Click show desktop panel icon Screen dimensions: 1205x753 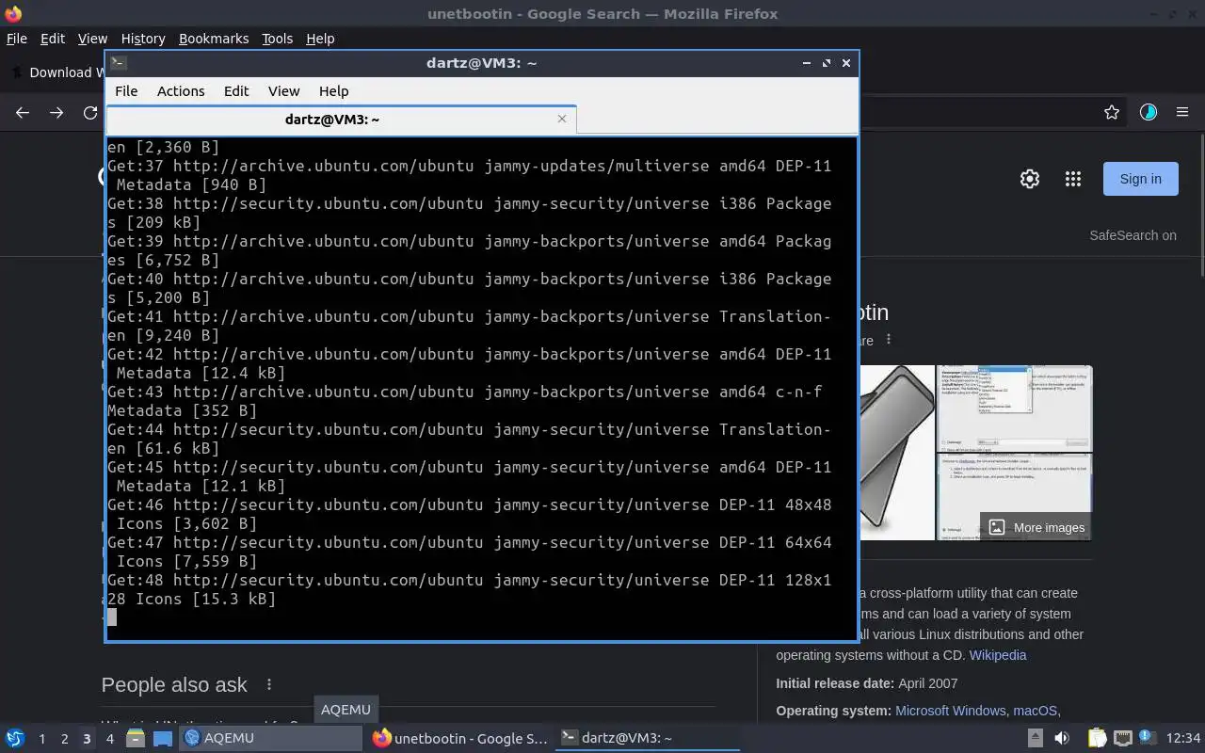point(163,738)
